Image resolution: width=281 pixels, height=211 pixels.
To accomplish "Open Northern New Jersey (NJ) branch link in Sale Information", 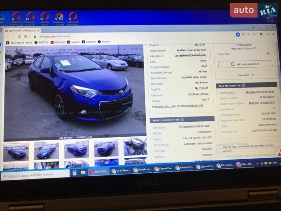I will tap(259, 92).
